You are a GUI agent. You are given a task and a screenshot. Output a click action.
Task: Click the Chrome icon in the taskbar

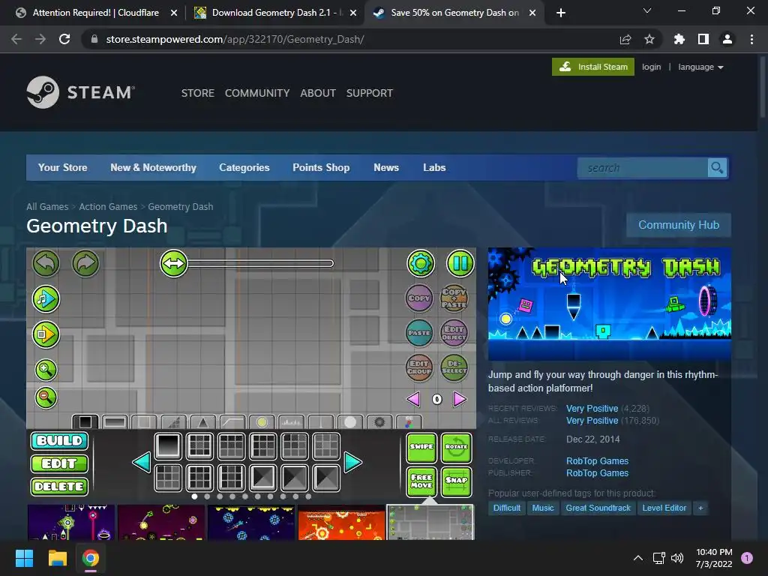point(91,558)
